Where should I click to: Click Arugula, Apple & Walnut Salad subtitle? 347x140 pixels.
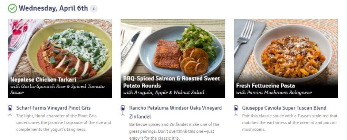pyautogui.click(x=164, y=93)
